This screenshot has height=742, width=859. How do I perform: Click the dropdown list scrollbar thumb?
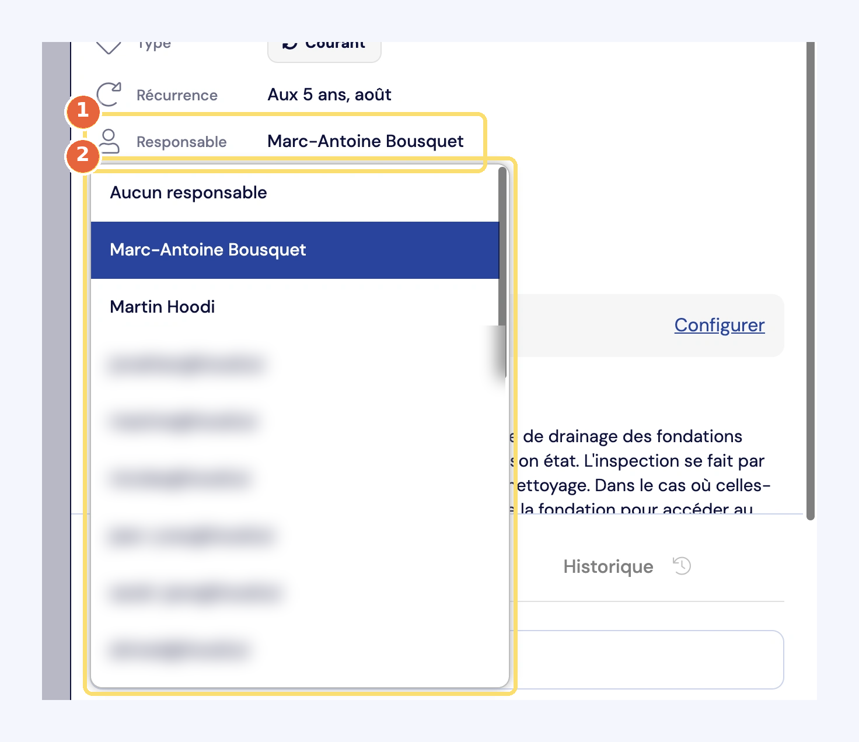502,272
